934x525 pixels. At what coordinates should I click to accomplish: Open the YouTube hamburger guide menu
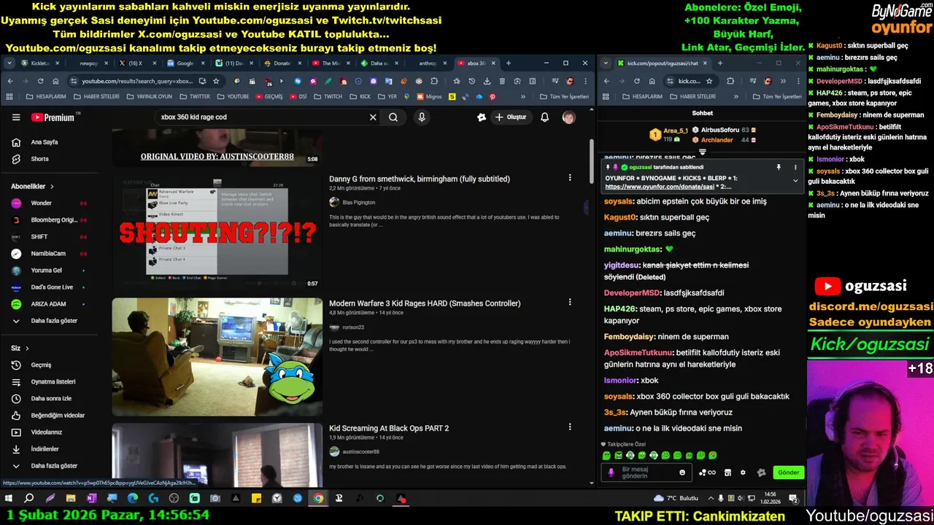16,117
